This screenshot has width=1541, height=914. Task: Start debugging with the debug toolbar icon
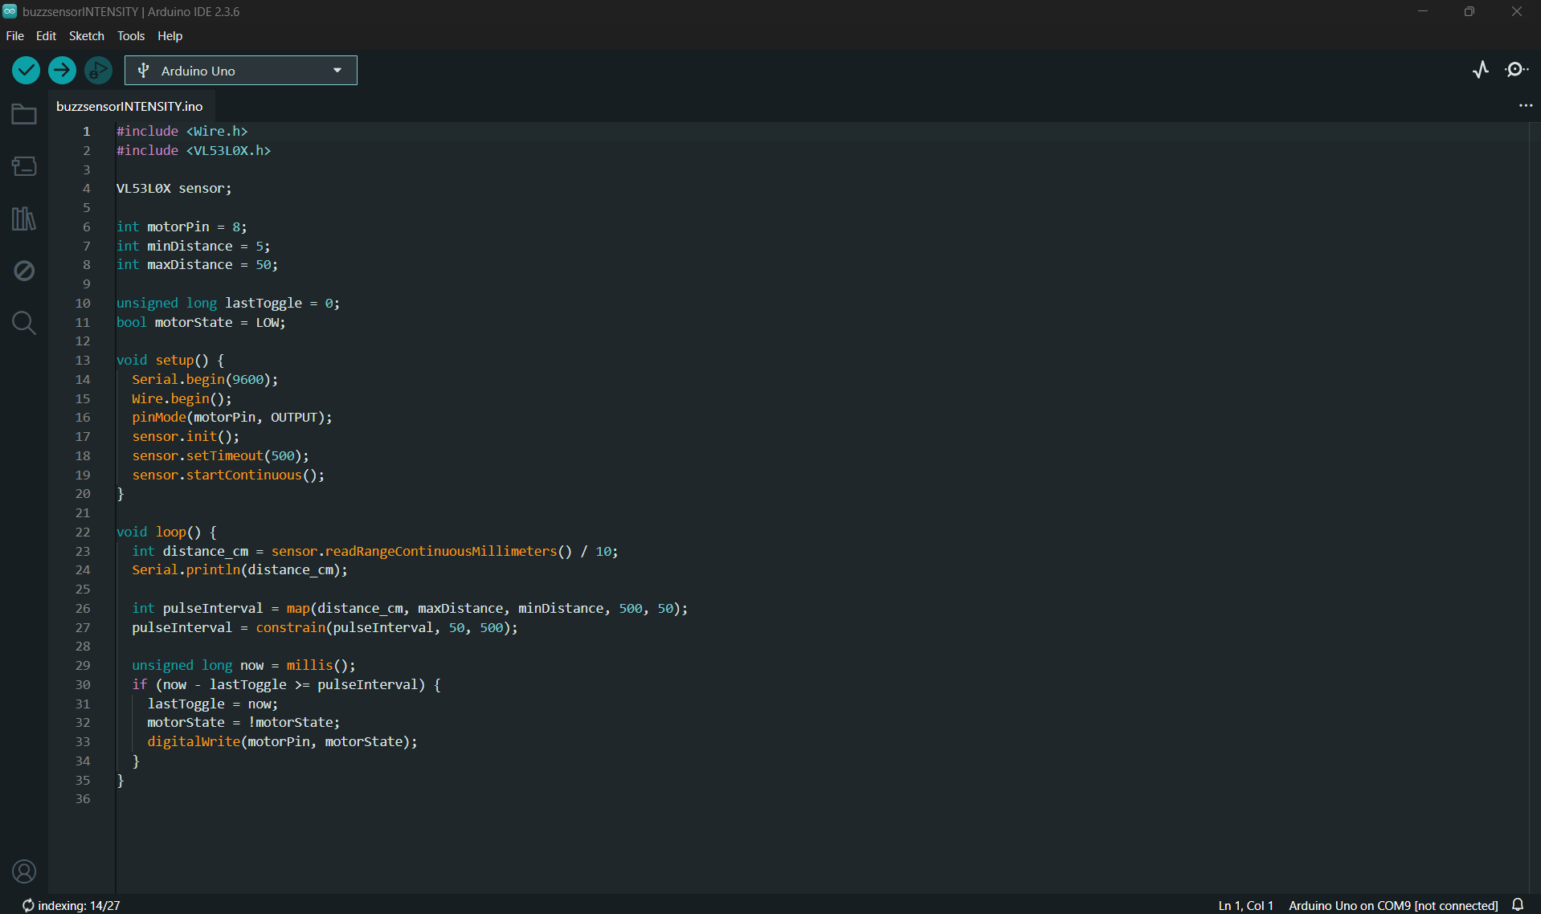pos(98,71)
